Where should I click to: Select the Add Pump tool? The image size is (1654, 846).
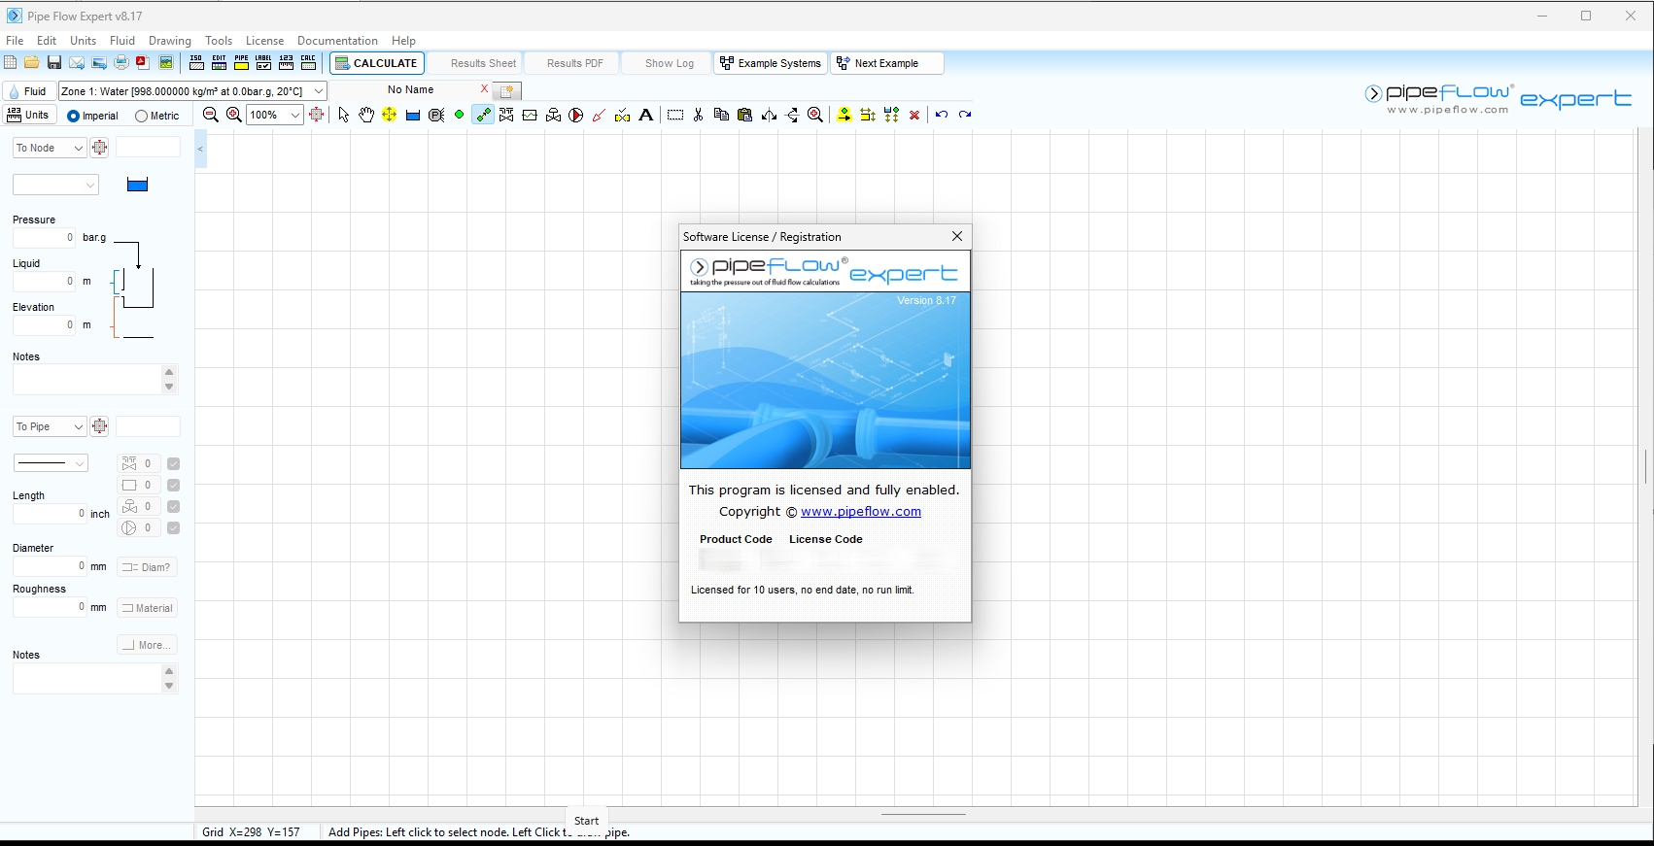[x=576, y=115]
